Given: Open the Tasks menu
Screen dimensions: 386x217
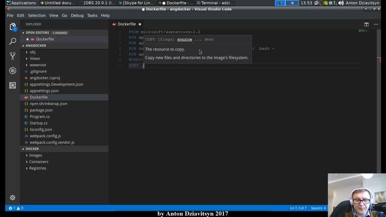Looking at the screenshot, I should point(92,16).
